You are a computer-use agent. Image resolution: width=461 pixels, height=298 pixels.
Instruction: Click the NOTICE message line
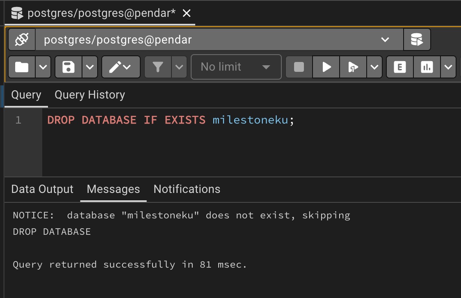tap(181, 215)
